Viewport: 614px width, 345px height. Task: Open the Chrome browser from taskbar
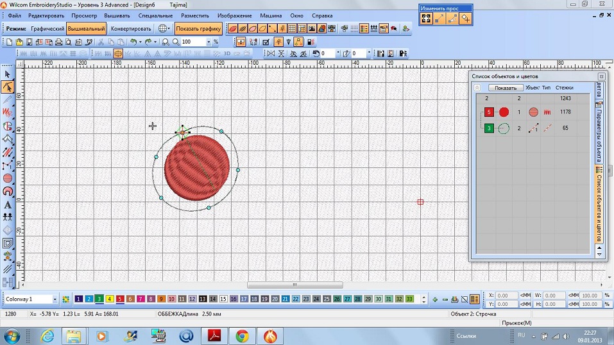(241, 335)
